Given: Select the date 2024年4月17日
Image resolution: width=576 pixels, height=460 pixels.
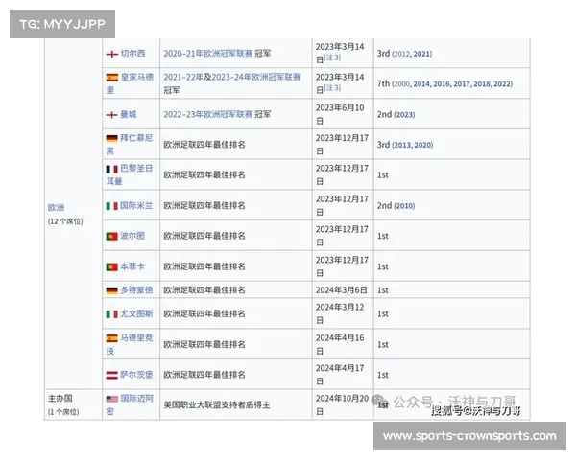Looking at the screenshot, I should coord(340,375).
